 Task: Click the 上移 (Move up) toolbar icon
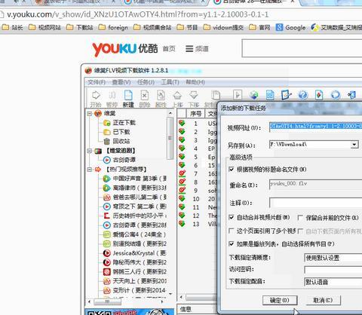pos(177,99)
